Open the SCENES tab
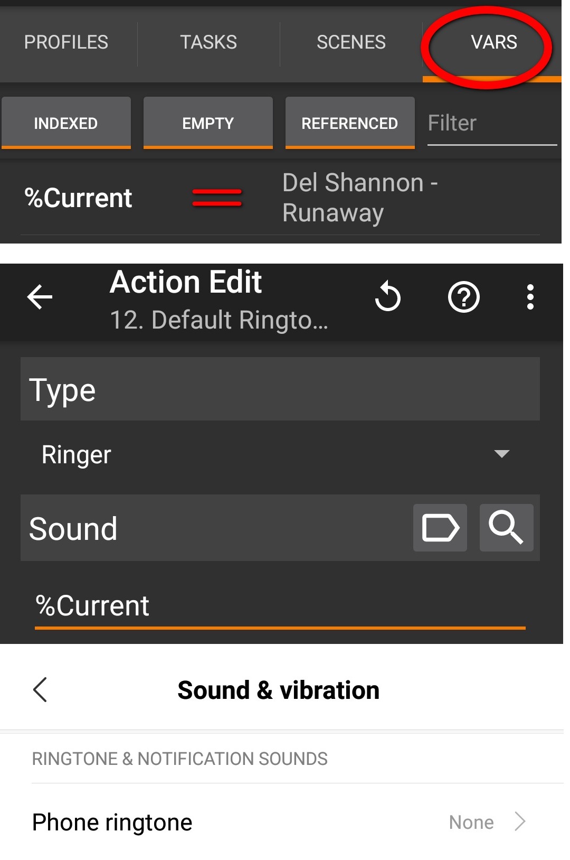Image resolution: width=570 pixels, height=860 pixels. pos(351,42)
